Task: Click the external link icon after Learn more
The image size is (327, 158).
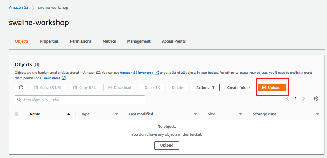Action: click(64, 78)
